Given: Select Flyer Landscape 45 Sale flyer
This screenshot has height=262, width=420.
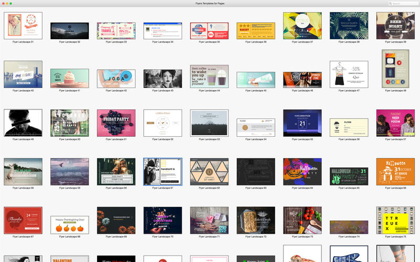Looking at the screenshot, I should pos(256,80).
